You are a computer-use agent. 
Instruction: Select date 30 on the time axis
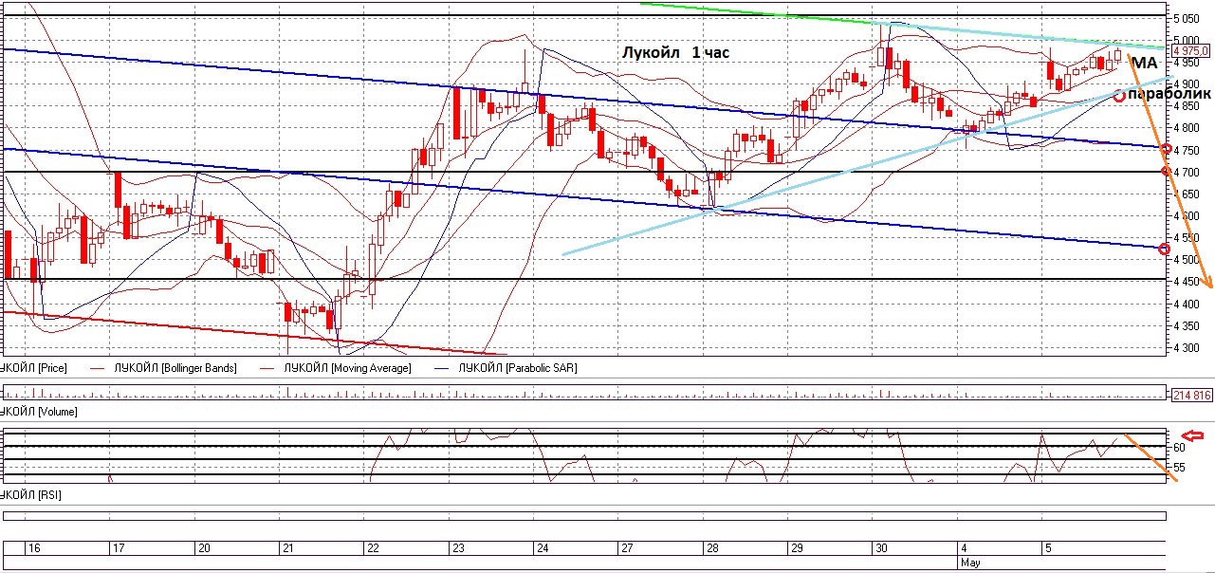click(x=881, y=548)
